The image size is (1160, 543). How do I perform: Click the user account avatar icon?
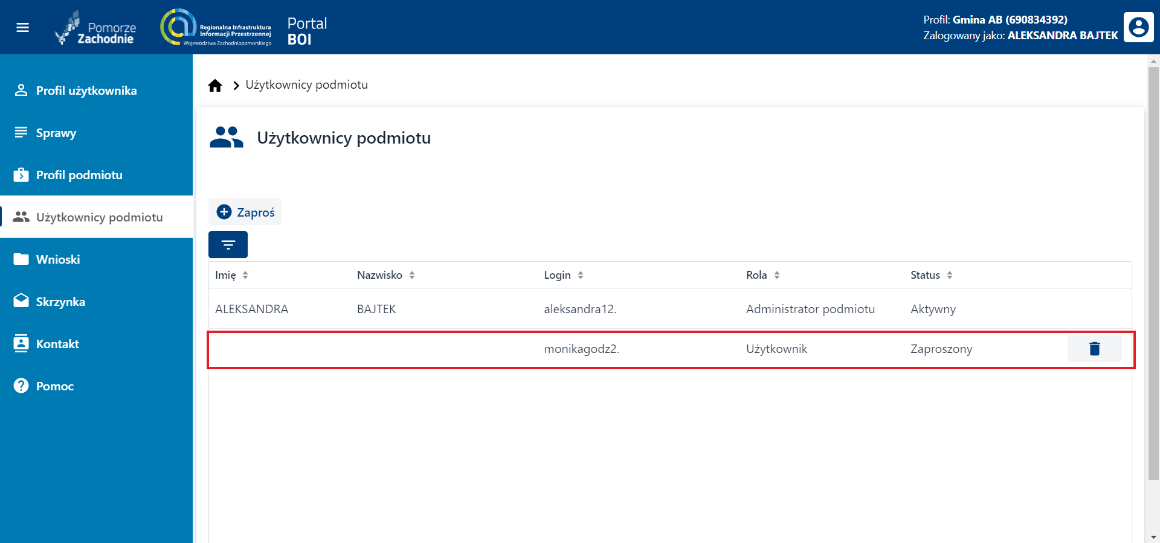[1138, 27]
